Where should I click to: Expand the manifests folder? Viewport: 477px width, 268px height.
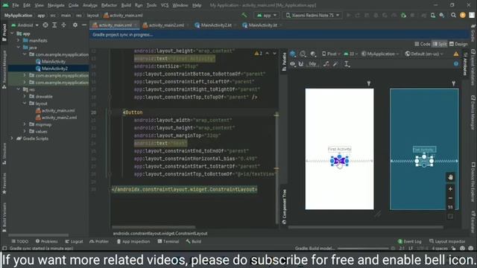tap(18, 40)
